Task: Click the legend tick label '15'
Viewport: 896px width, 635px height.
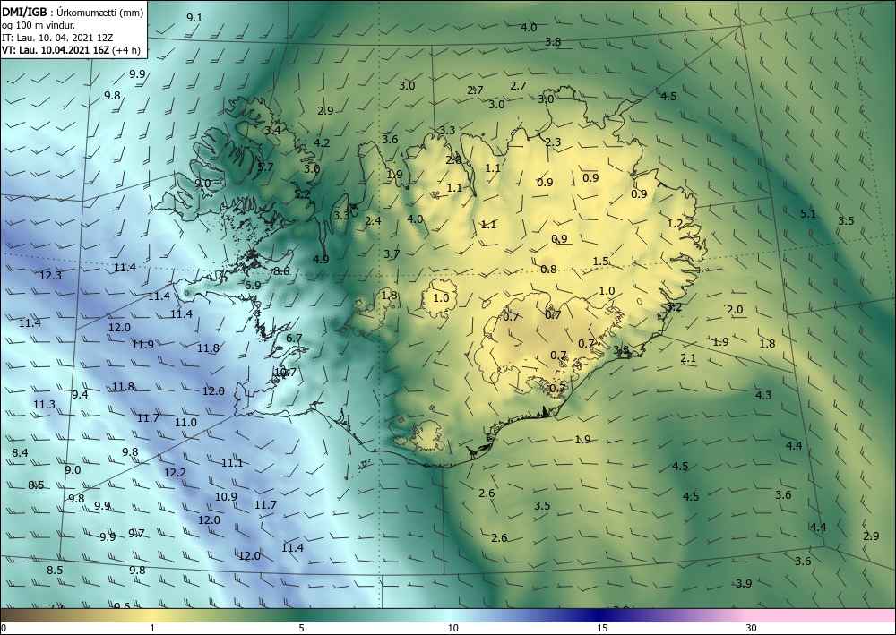Action: tap(602, 628)
